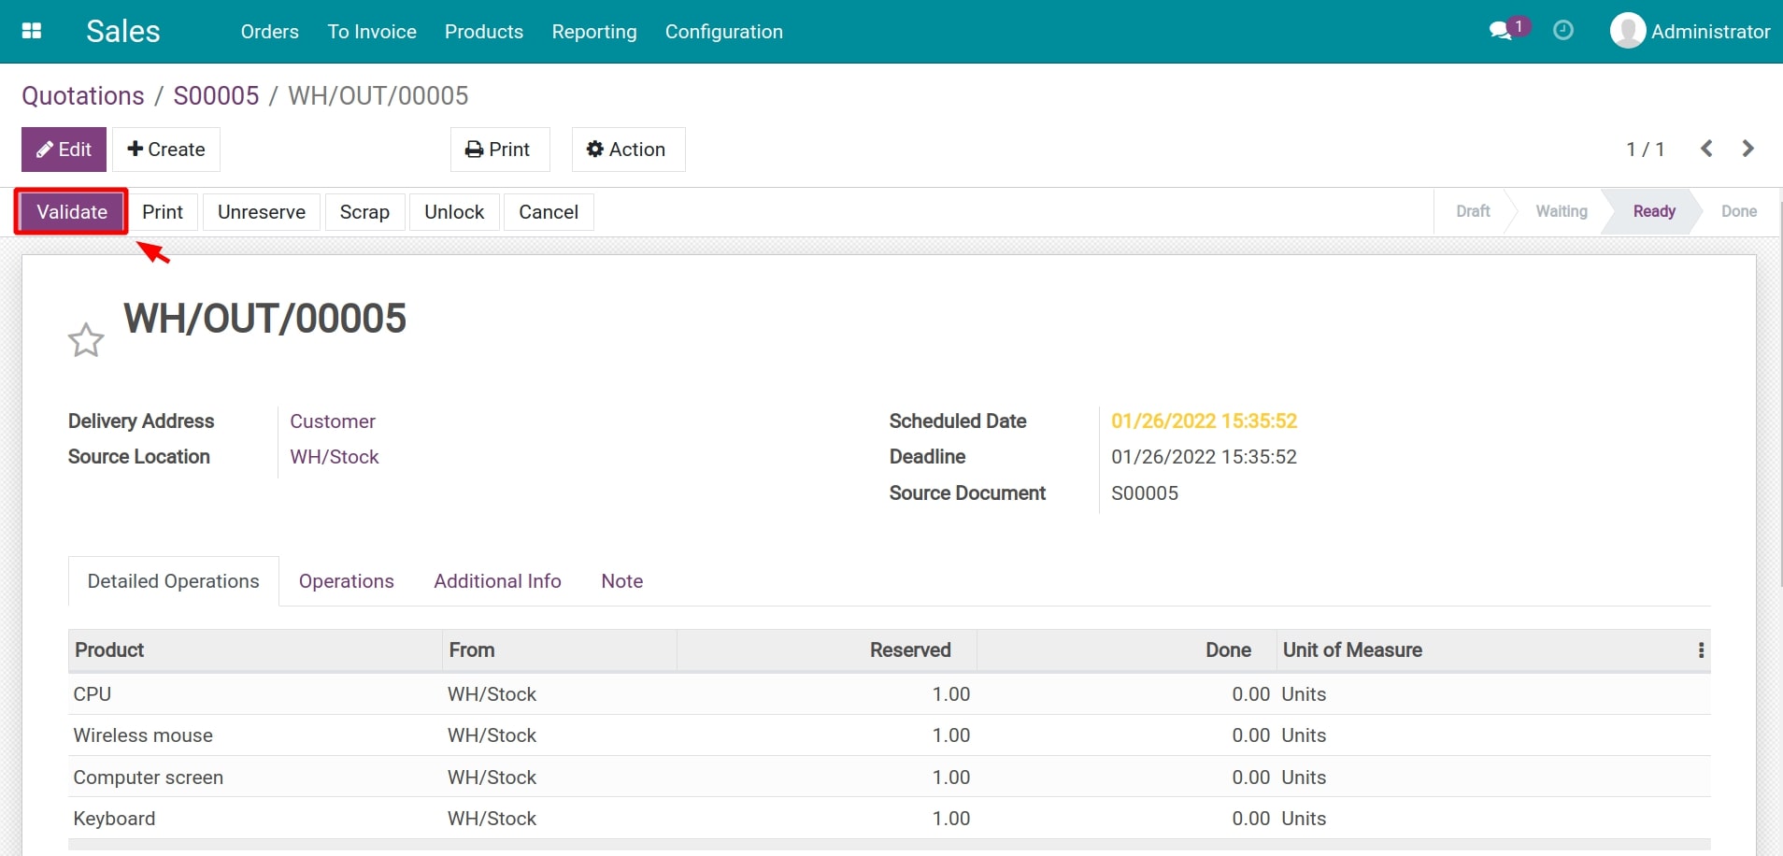Screen dimensions: 1783x856
Task: Click the pager counter 1 / 1
Action: [x=1646, y=150]
